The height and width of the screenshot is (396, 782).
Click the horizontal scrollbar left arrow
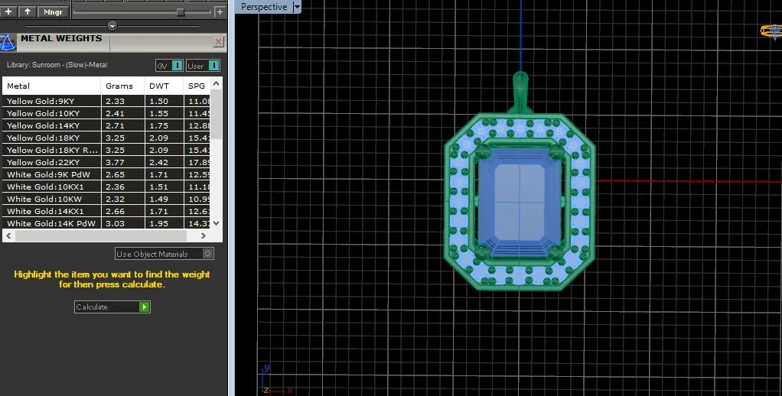[8, 235]
